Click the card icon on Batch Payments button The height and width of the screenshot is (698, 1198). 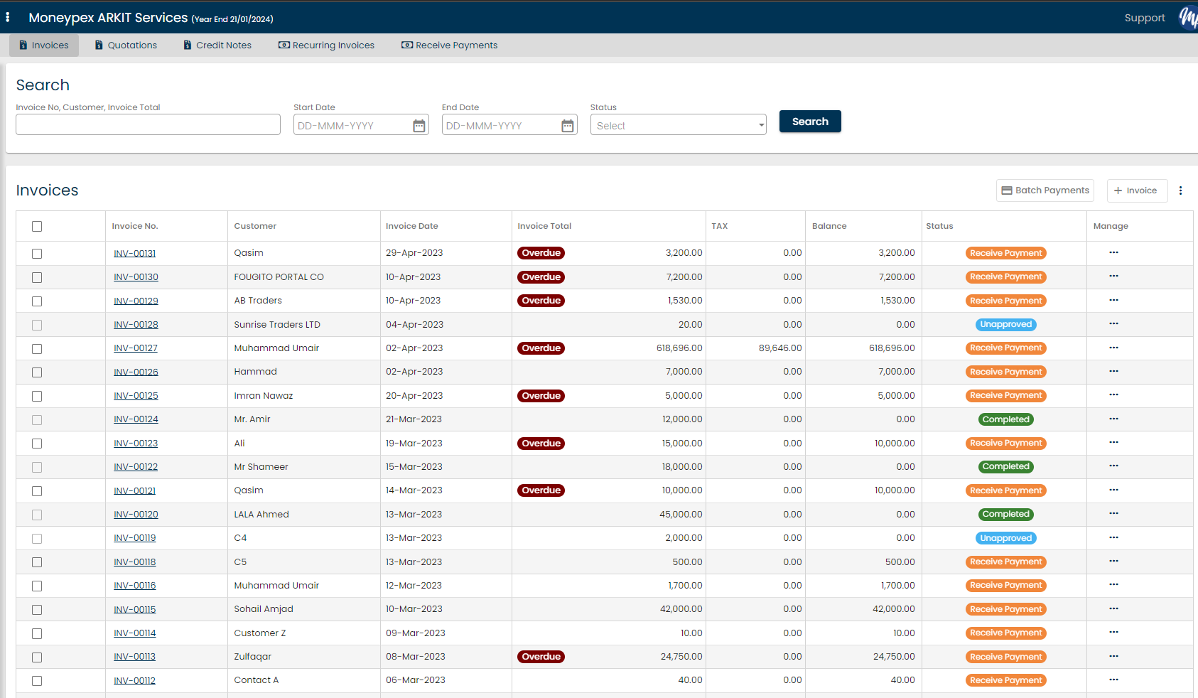pos(1008,190)
